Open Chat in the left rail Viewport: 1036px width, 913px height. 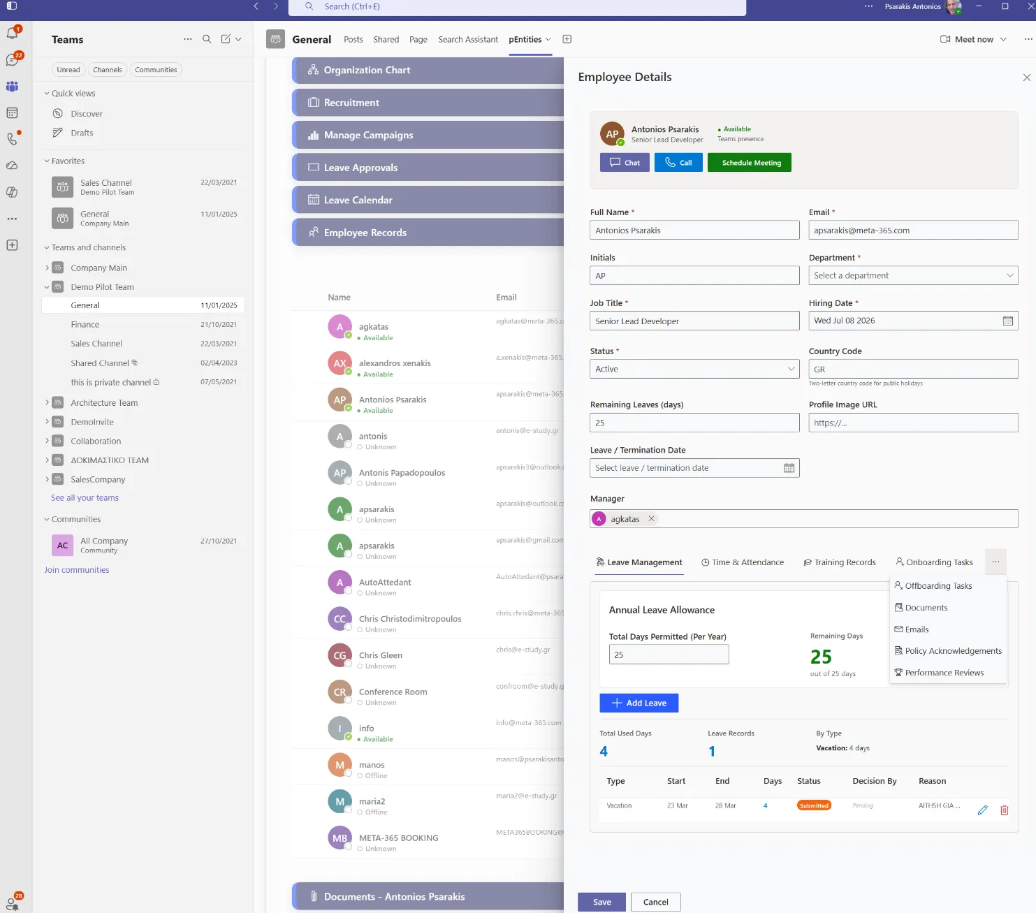[12, 60]
